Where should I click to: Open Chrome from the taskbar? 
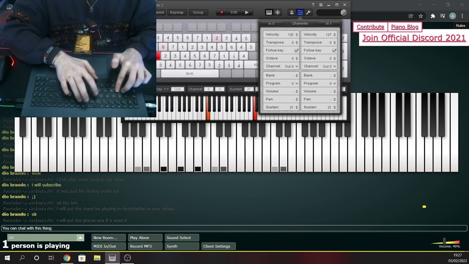pos(67,258)
